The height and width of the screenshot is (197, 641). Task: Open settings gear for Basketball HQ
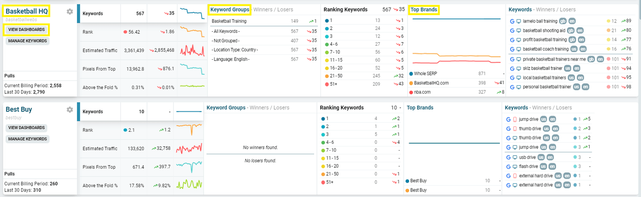(x=70, y=12)
